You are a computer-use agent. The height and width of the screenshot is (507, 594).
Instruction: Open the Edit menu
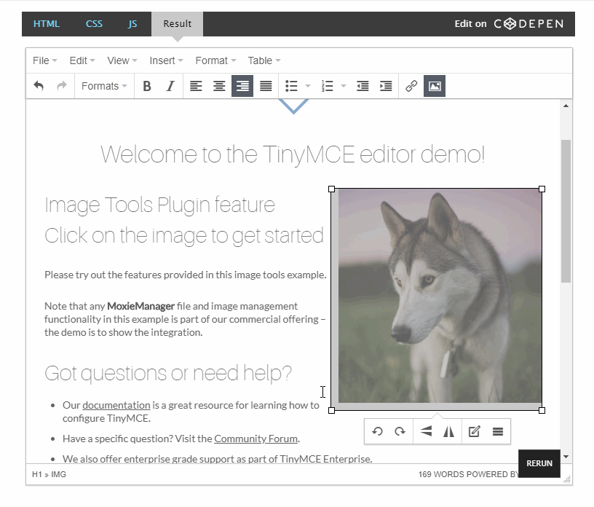pos(82,60)
